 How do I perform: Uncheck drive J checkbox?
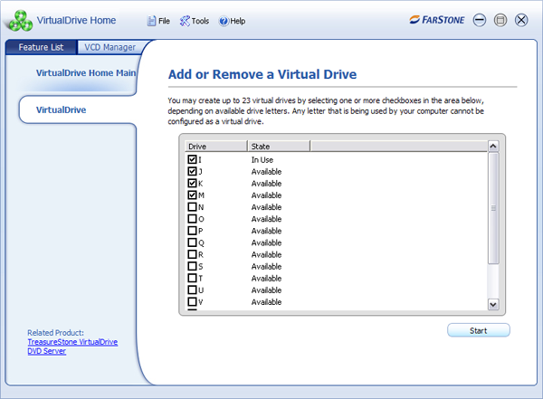click(192, 171)
